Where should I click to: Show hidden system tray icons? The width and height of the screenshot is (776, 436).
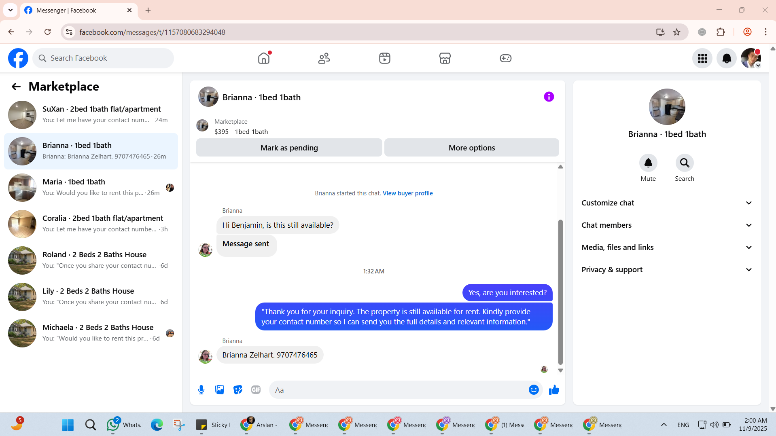tap(664, 425)
